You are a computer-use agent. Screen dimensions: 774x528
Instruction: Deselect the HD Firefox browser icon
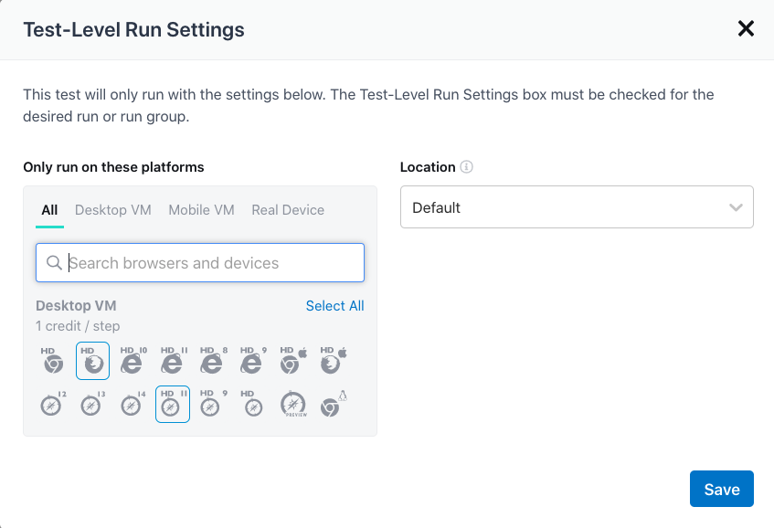point(93,361)
